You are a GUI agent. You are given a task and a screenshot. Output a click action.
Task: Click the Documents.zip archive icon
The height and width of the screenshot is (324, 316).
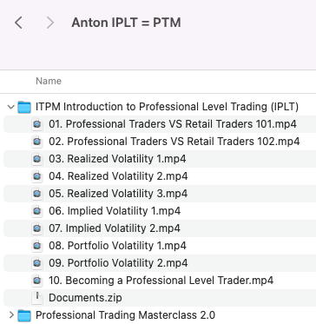(37, 298)
